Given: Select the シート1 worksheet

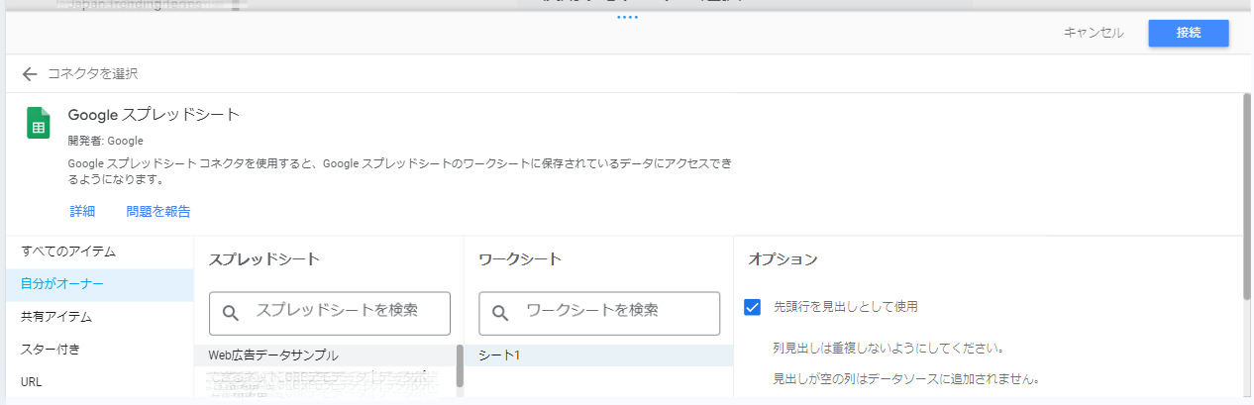Looking at the screenshot, I should click(x=499, y=354).
